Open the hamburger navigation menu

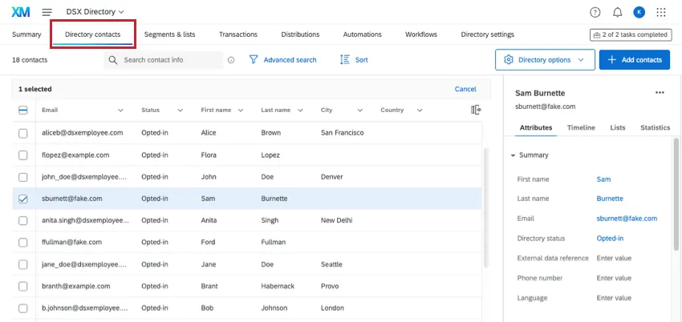47,12
